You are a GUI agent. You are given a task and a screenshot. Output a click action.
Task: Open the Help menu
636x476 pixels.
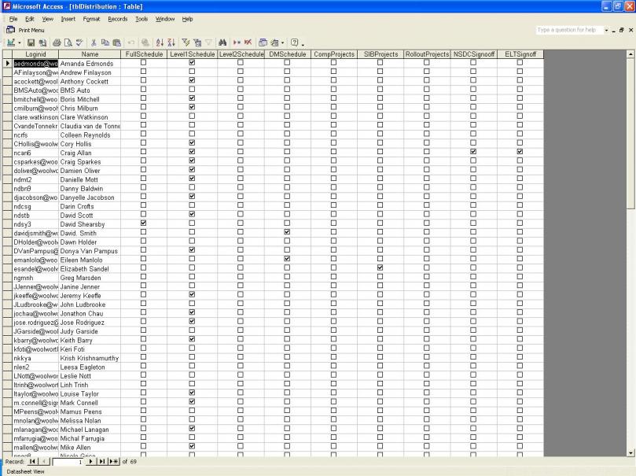coord(187,19)
